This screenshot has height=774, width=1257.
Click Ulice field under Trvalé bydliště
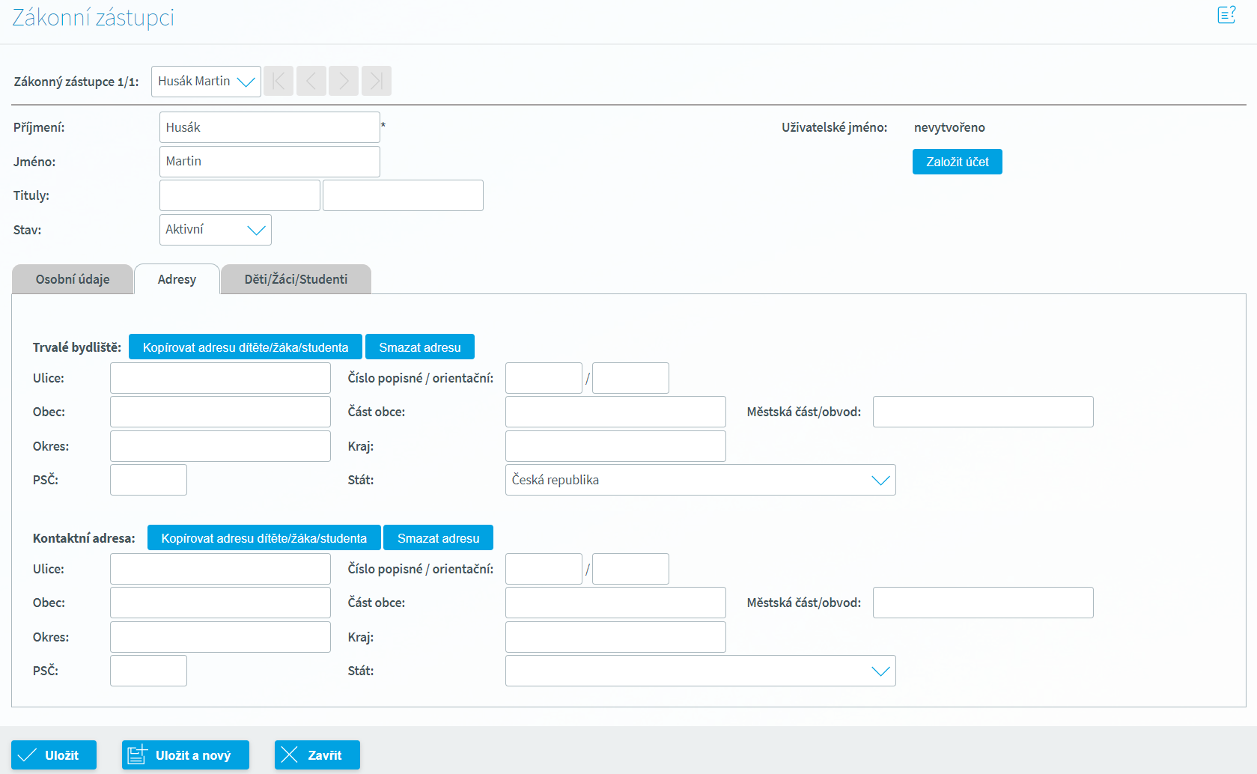coord(220,378)
